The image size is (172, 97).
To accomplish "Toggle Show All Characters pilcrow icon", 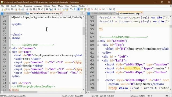I will click(x=75, y=9).
